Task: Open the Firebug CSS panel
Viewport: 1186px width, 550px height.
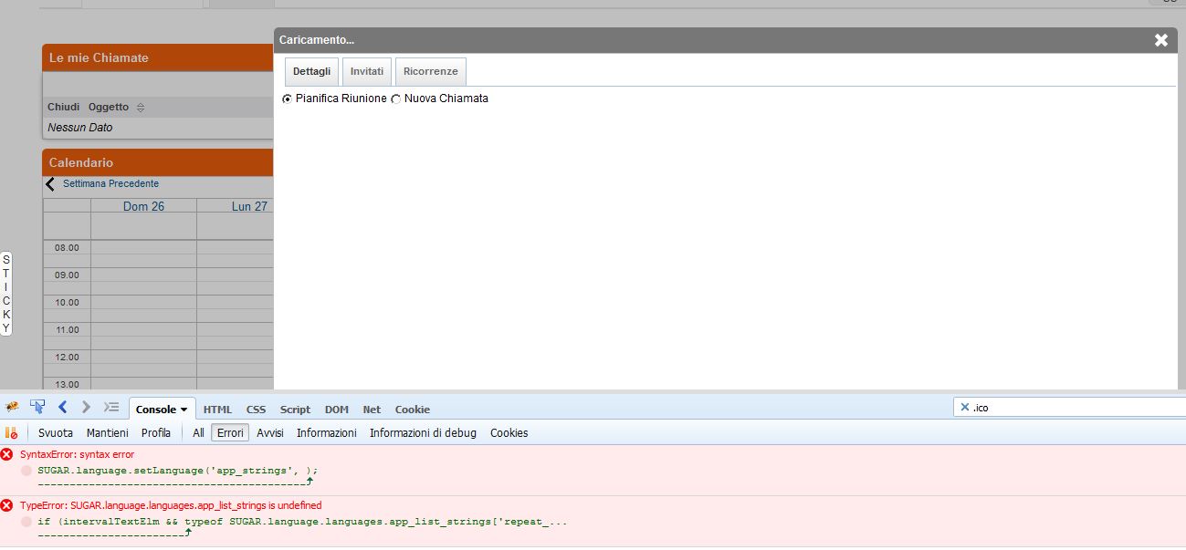Action: coord(256,410)
